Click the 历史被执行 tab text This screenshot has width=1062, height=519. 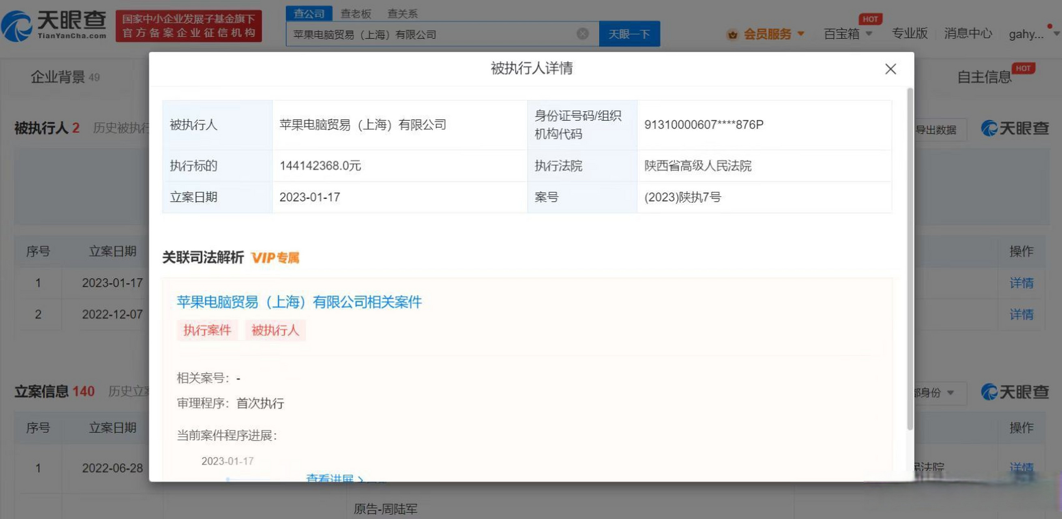(x=121, y=128)
